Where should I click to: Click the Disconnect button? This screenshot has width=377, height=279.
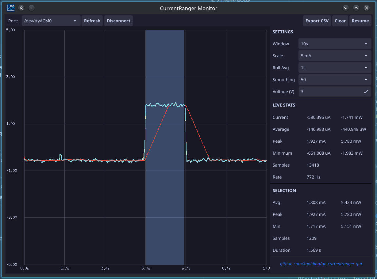click(118, 21)
